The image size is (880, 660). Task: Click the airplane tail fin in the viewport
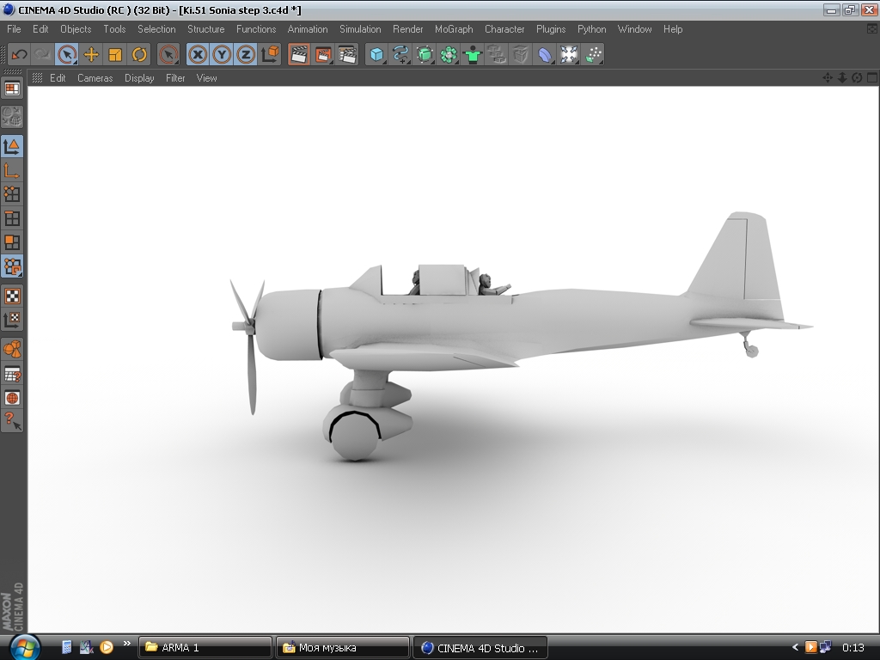(x=736, y=258)
